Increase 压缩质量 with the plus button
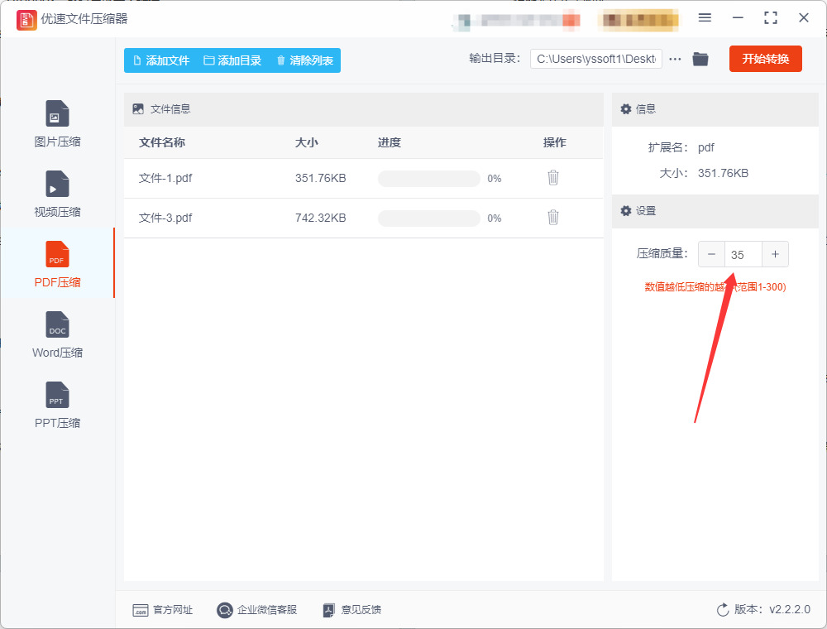Image resolution: width=827 pixels, height=629 pixels. [776, 254]
